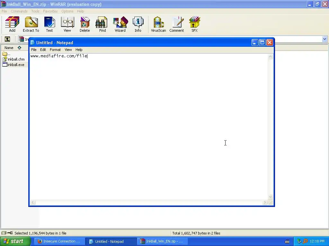Open WinRAR address bar dropdown arrow

(325, 39)
